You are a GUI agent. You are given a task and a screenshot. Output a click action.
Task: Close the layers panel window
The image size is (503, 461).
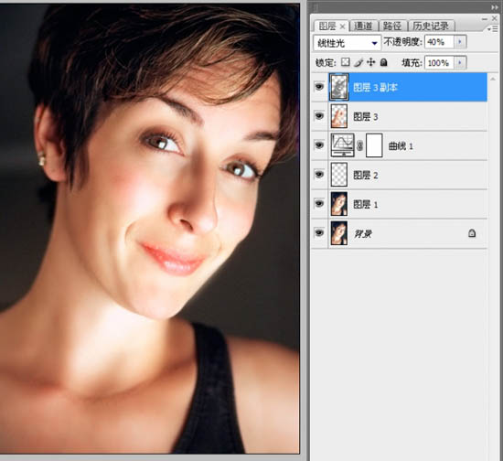point(495,18)
